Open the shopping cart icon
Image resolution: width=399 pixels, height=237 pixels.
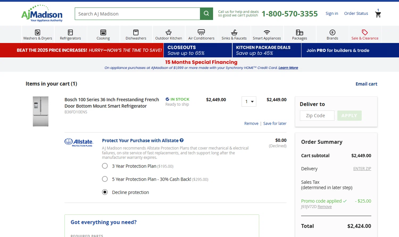[x=378, y=14]
